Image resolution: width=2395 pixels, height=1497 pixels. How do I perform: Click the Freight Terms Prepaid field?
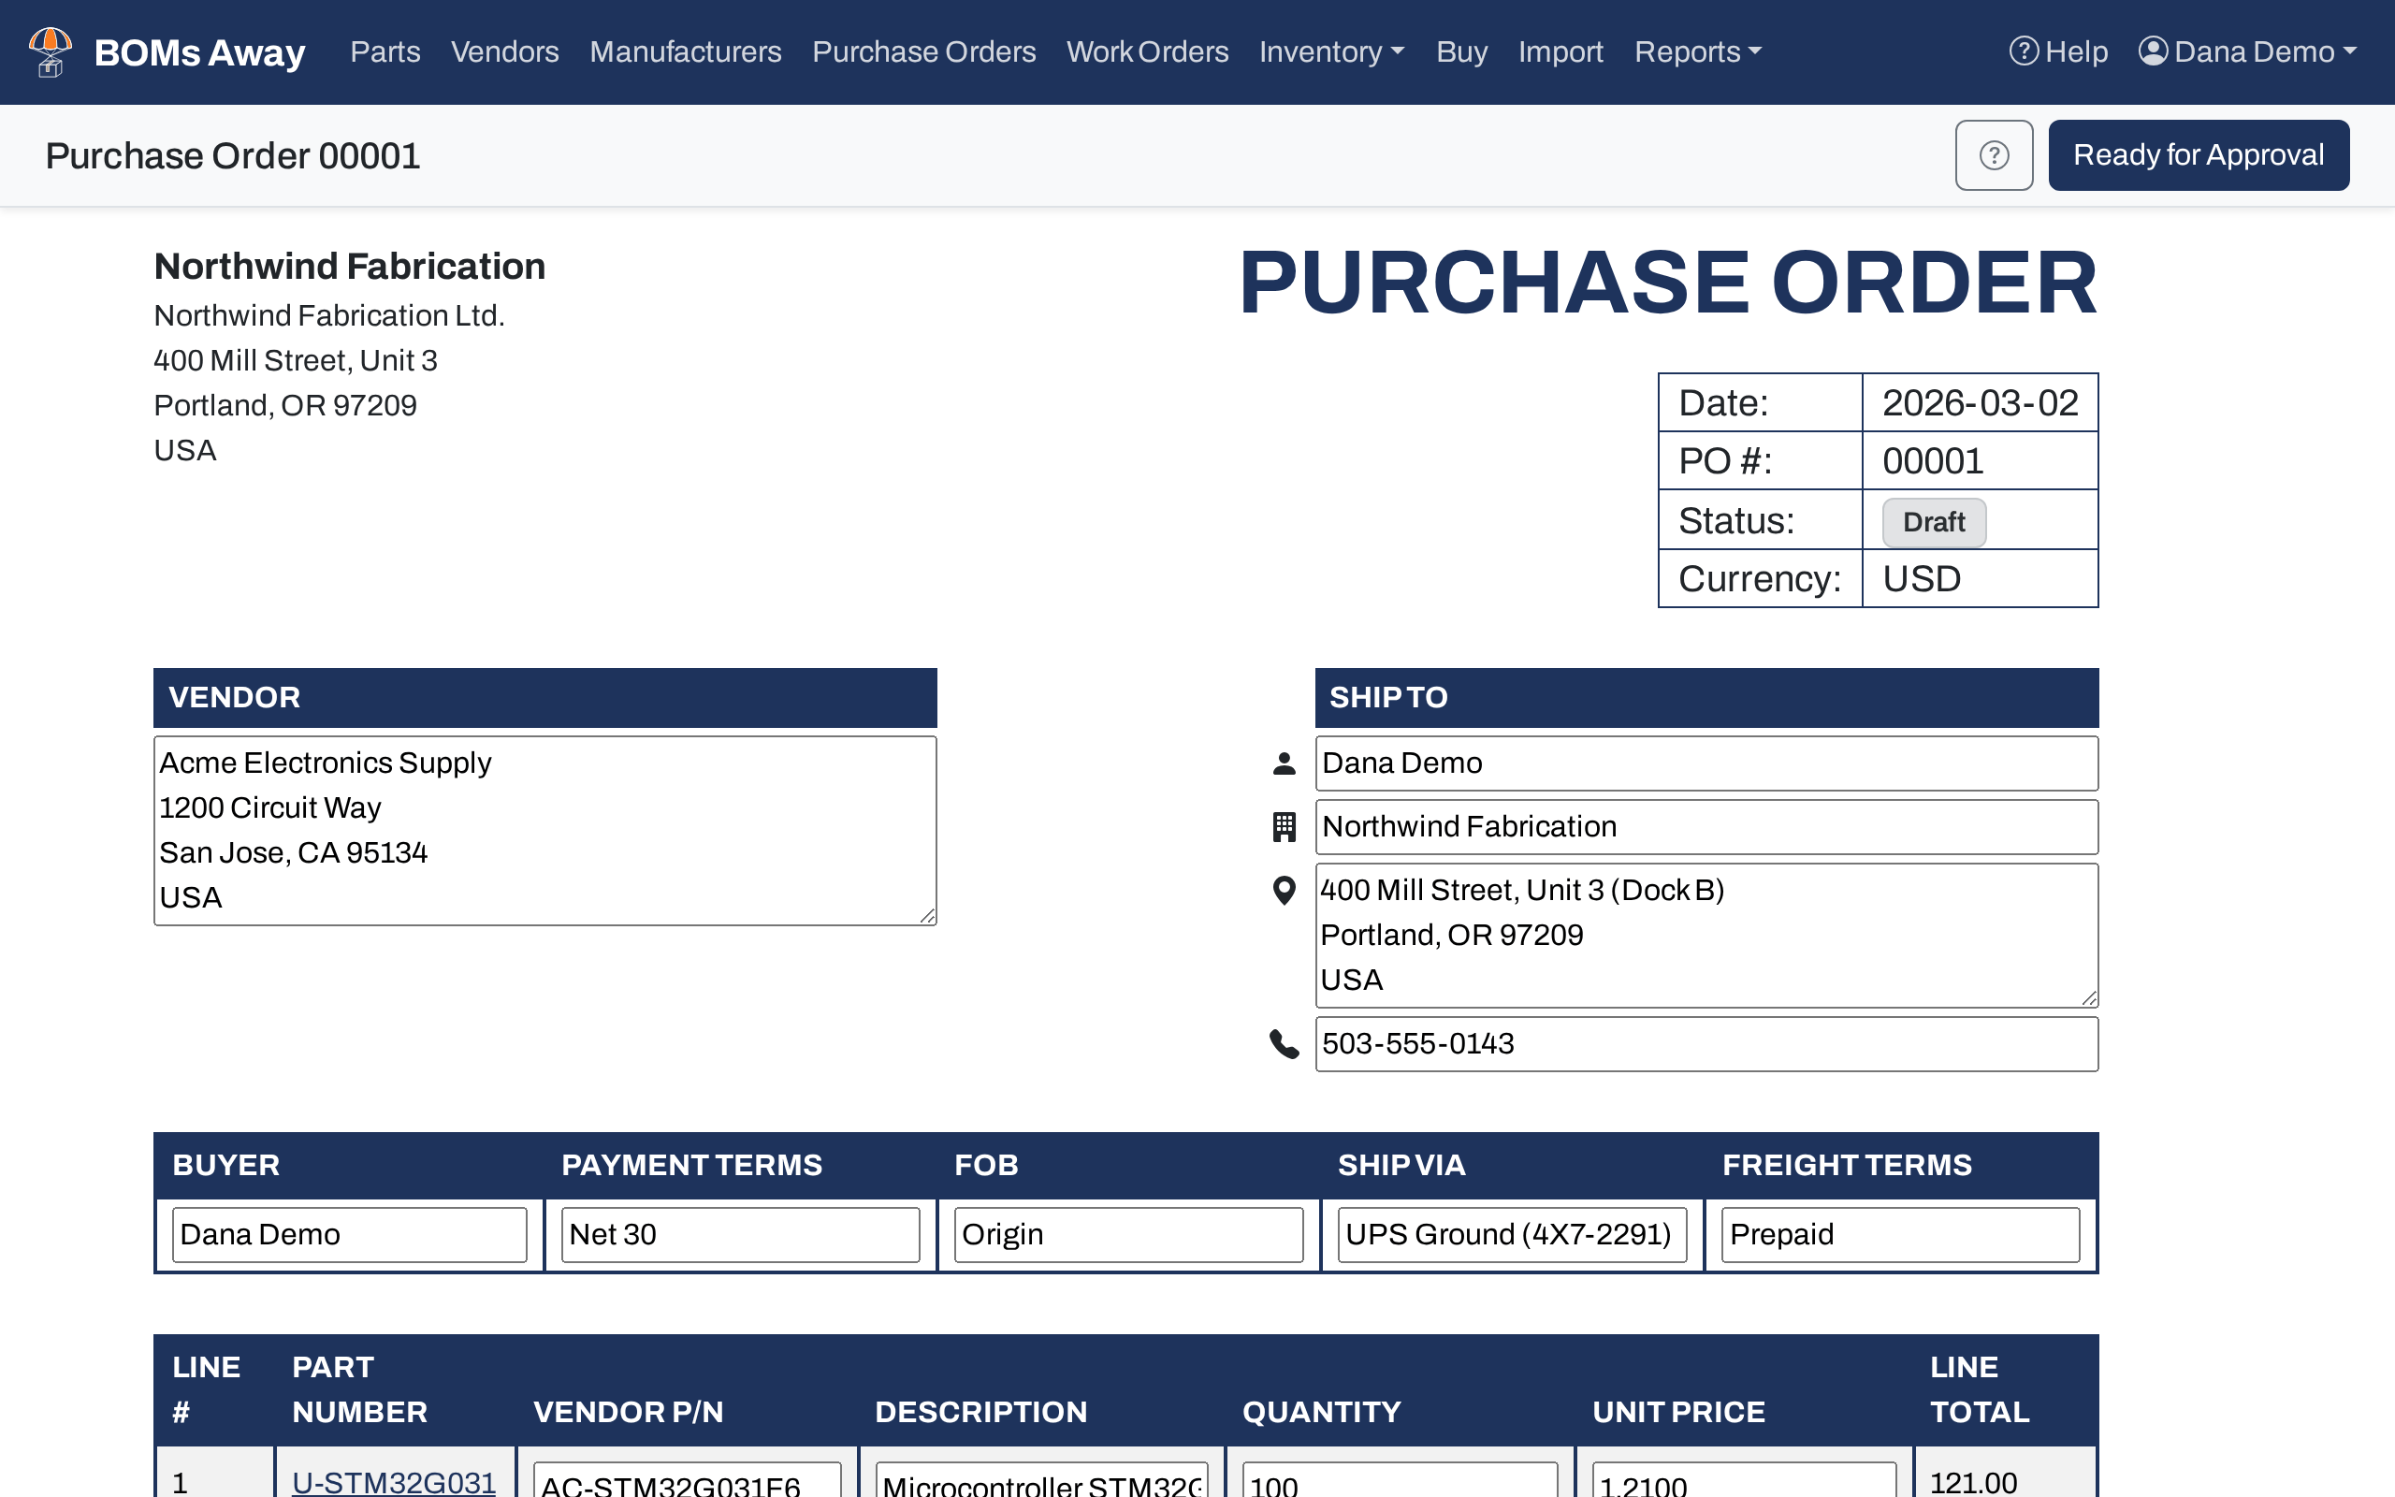(x=1900, y=1235)
